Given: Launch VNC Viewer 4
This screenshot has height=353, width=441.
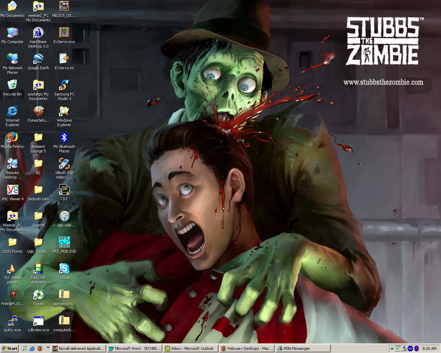Looking at the screenshot, I should (12, 193).
